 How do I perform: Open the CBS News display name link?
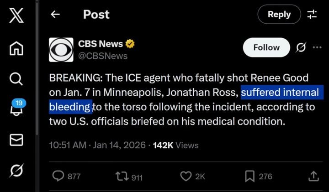coord(101,44)
